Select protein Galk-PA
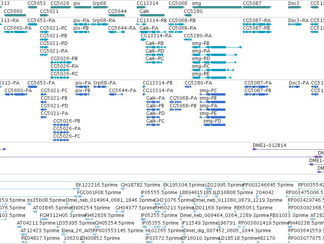 pyautogui.click(x=153, y=102)
